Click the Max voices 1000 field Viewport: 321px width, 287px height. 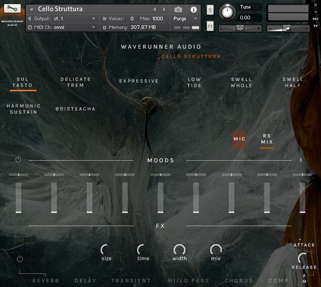point(158,19)
